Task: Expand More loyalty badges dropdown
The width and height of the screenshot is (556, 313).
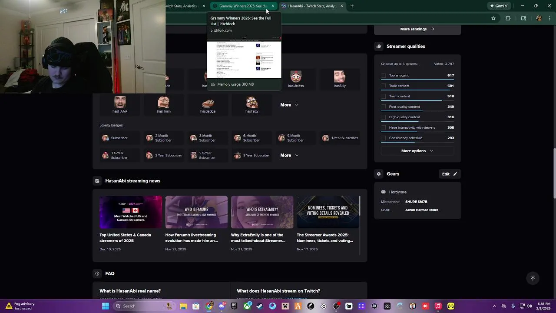Action: pos(289,155)
